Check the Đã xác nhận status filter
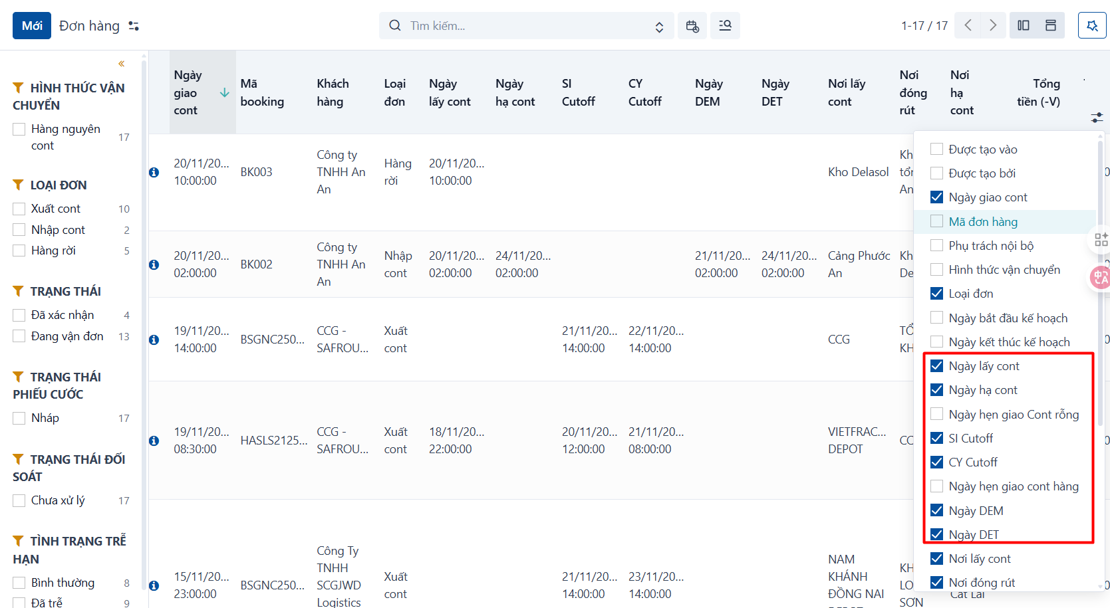Viewport: 1110px width, 608px height. point(19,315)
